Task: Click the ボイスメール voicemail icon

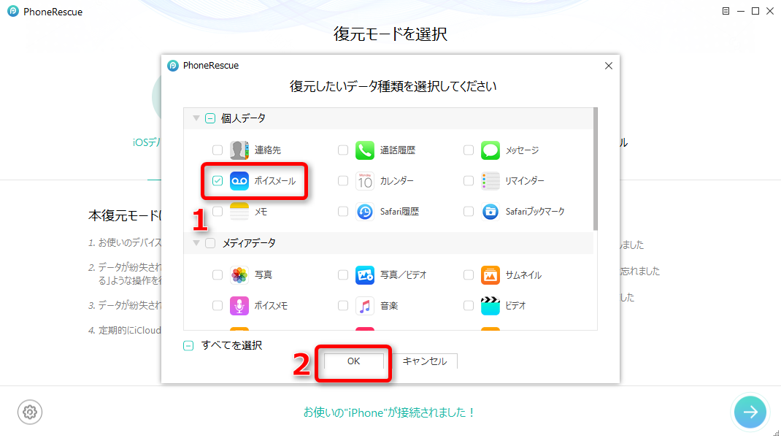Action: tap(239, 181)
